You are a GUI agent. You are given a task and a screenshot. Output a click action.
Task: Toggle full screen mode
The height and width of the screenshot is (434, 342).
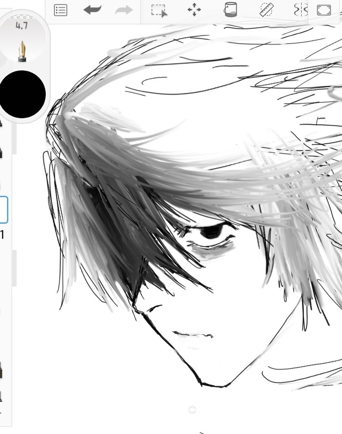(x=324, y=10)
